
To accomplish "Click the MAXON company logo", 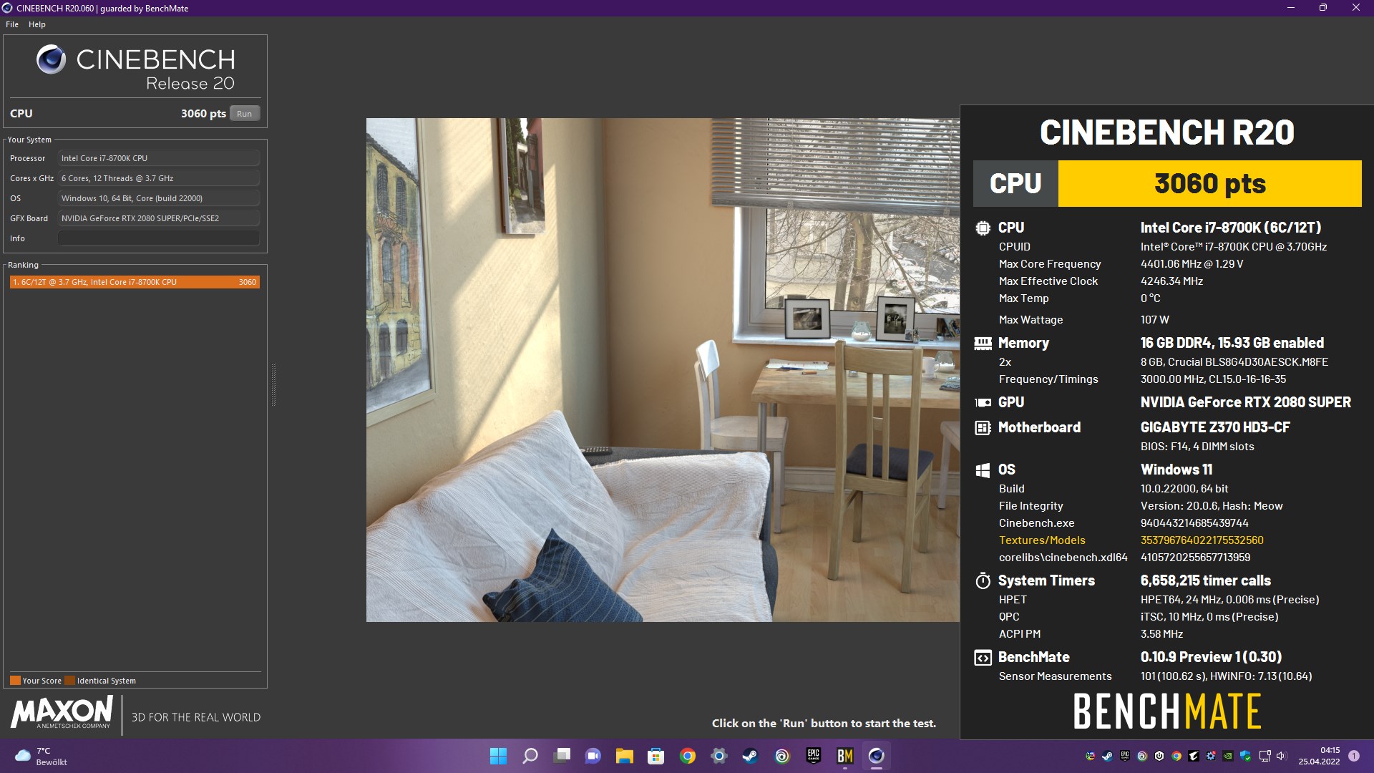I will point(62,713).
